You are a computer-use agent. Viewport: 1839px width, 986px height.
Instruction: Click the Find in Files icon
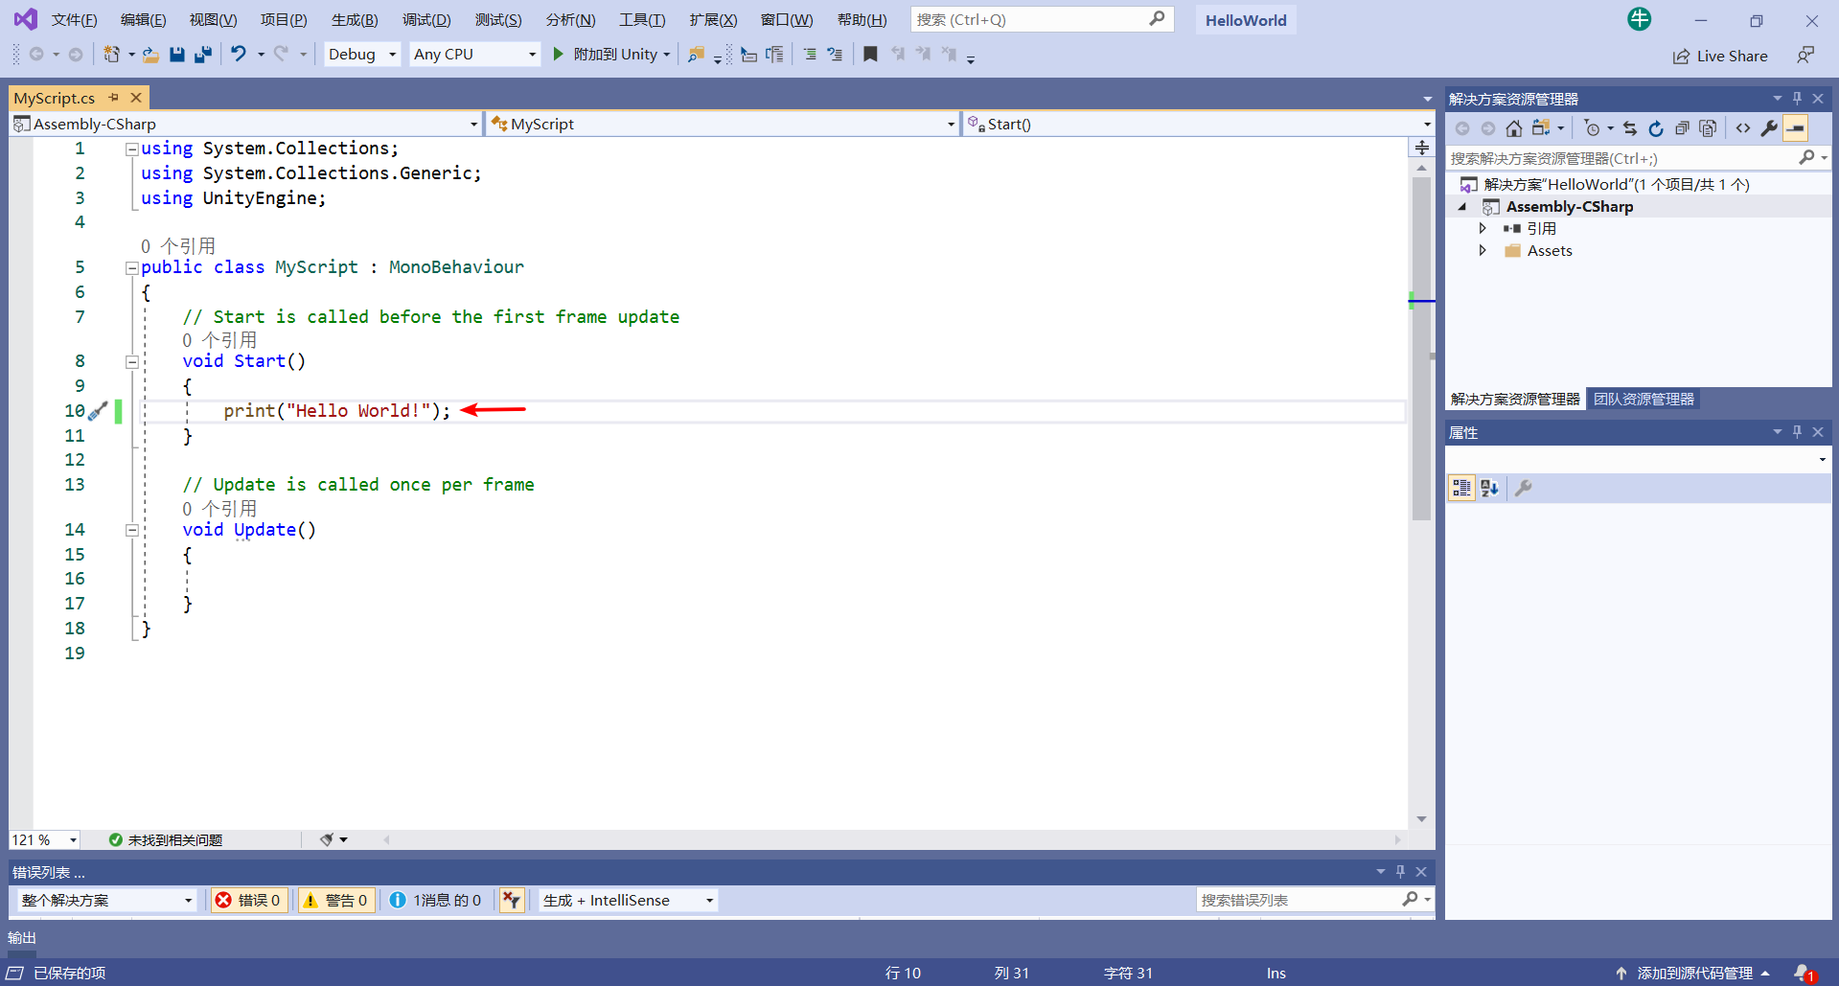[x=697, y=55]
